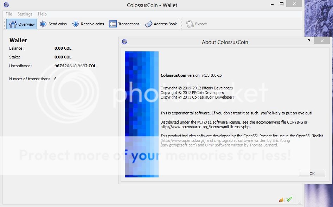Open the Settings menu
333x207 pixels.
25,14
